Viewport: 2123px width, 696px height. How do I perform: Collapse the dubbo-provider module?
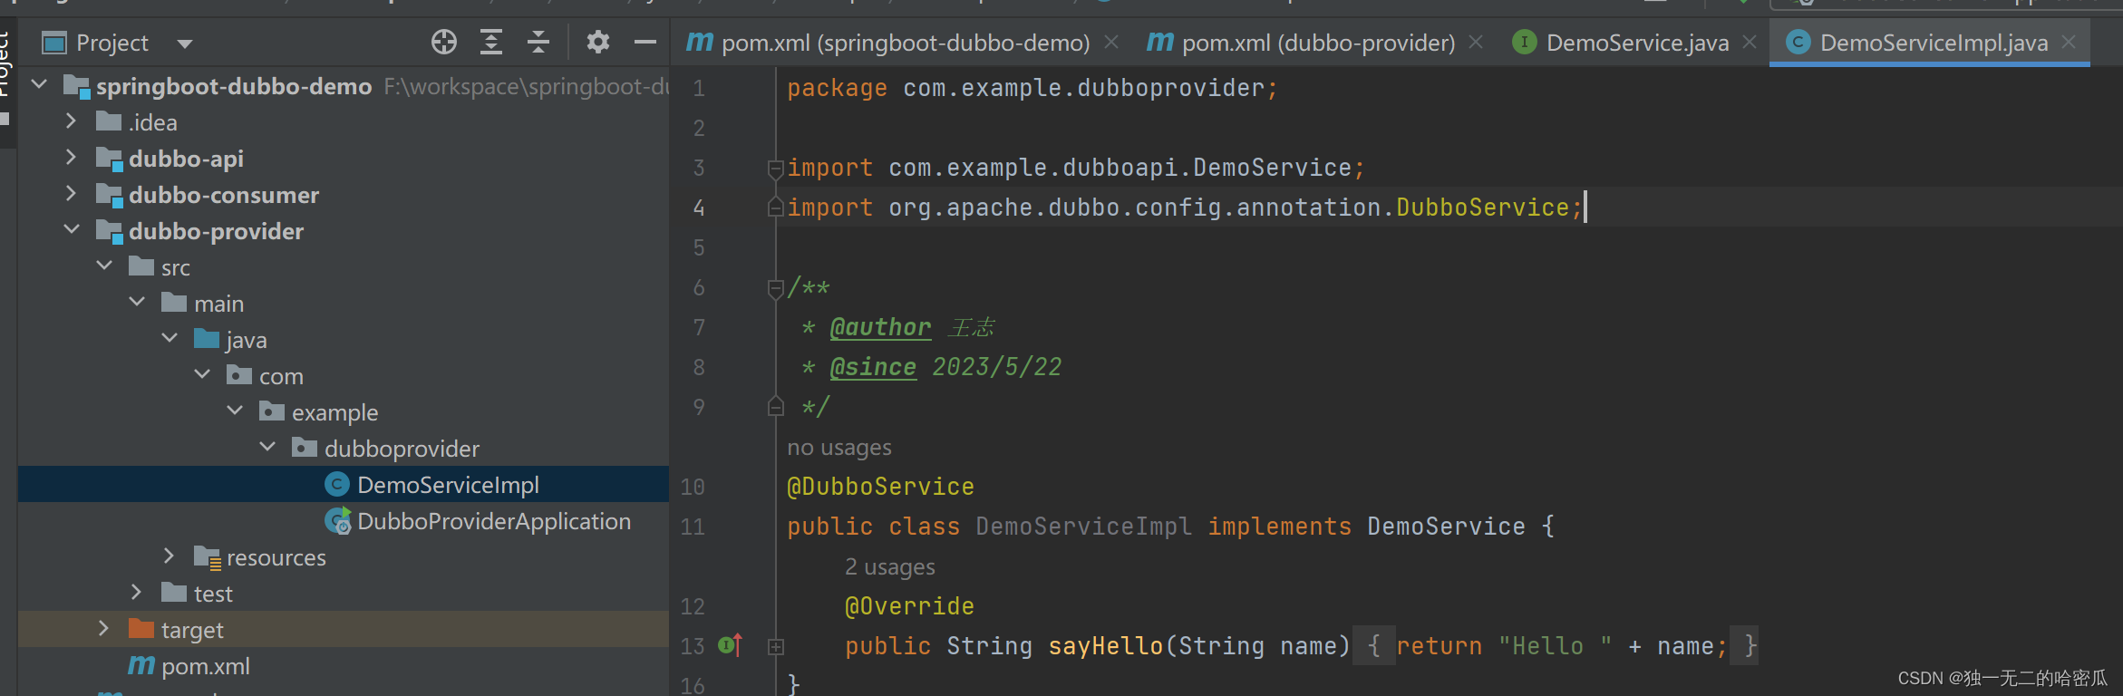point(72,230)
